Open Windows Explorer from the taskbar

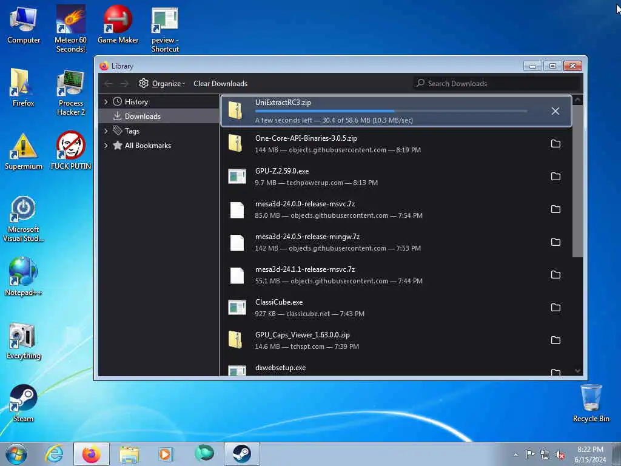pos(129,454)
